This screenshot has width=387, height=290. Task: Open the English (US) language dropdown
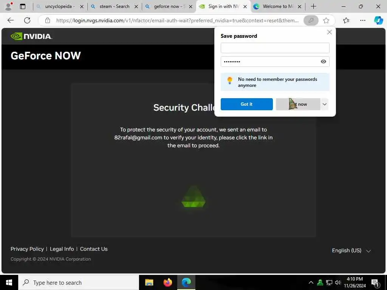[x=351, y=251]
